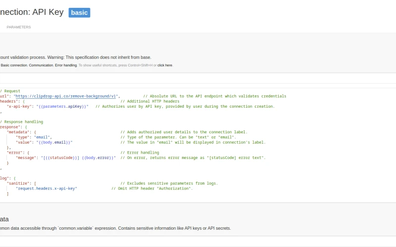The height and width of the screenshot is (247, 396).
Task: Place the cursor on the "x-api-key" header line
Action: coord(48,106)
